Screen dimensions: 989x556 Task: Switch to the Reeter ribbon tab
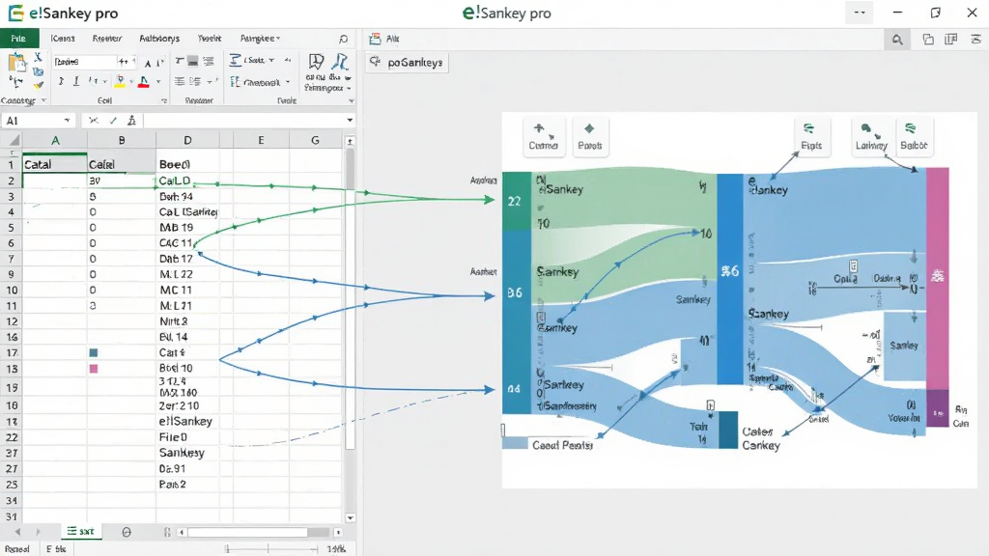click(107, 39)
